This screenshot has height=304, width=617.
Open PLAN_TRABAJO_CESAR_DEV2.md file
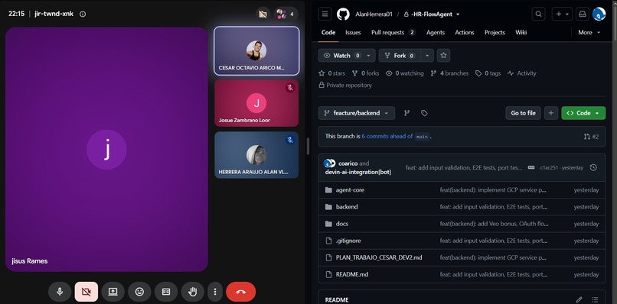coord(379,257)
